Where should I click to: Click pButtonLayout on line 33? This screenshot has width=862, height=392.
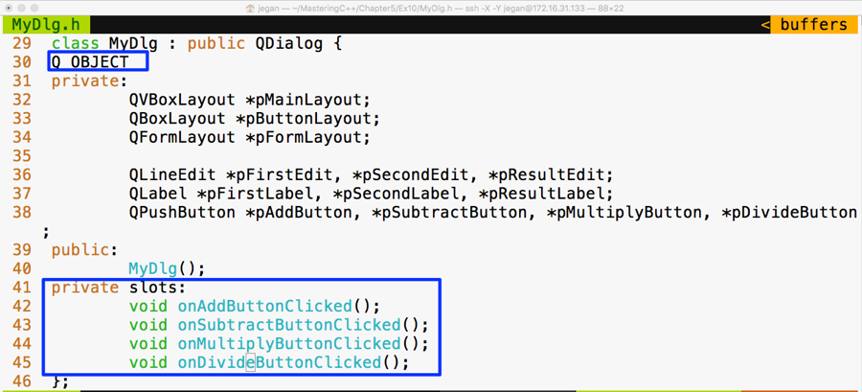pos(308,119)
